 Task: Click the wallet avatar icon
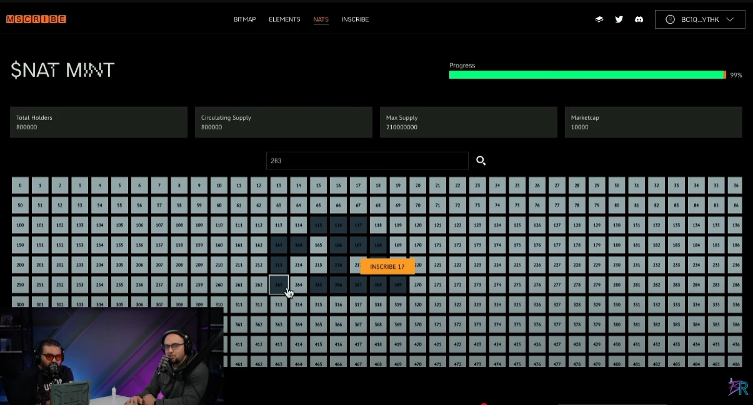[670, 19]
